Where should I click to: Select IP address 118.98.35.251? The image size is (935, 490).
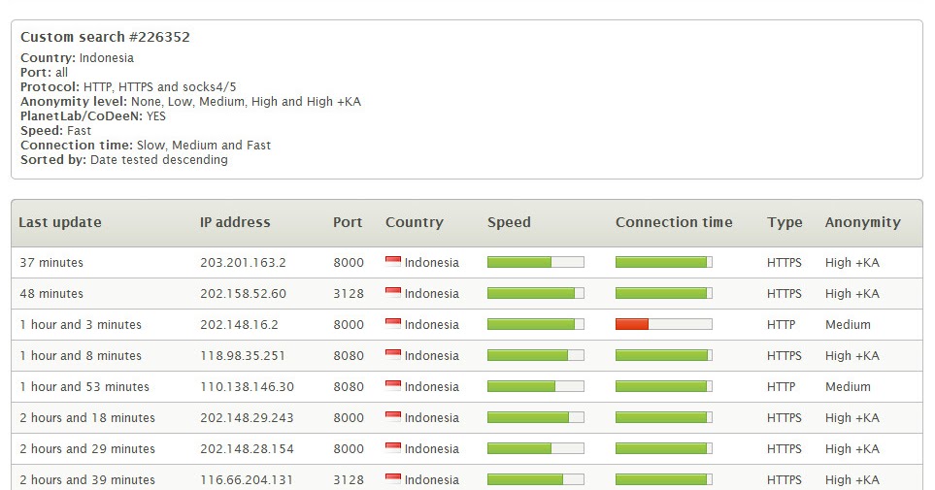242,355
